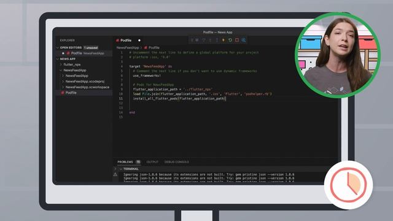
Task: Collapse the NEWS APP section
Action: point(58,59)
